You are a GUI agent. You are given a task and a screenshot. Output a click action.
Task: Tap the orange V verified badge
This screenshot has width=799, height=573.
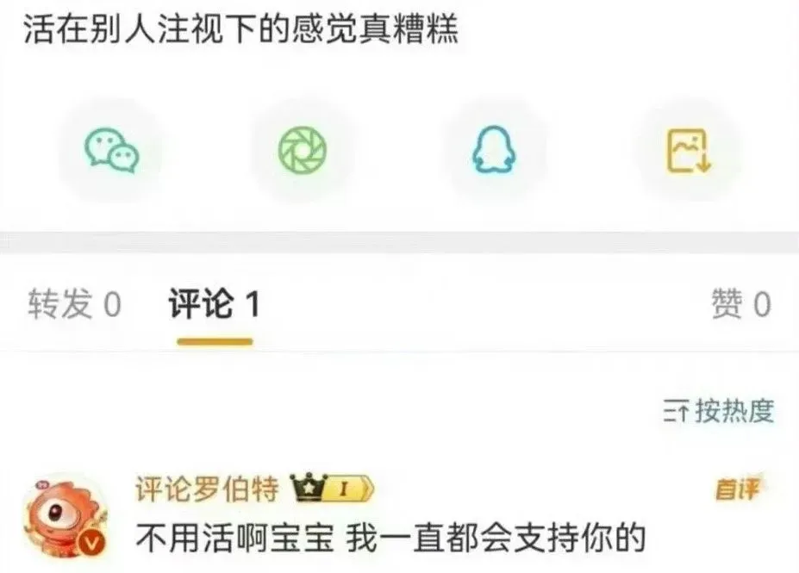point(91,544)
